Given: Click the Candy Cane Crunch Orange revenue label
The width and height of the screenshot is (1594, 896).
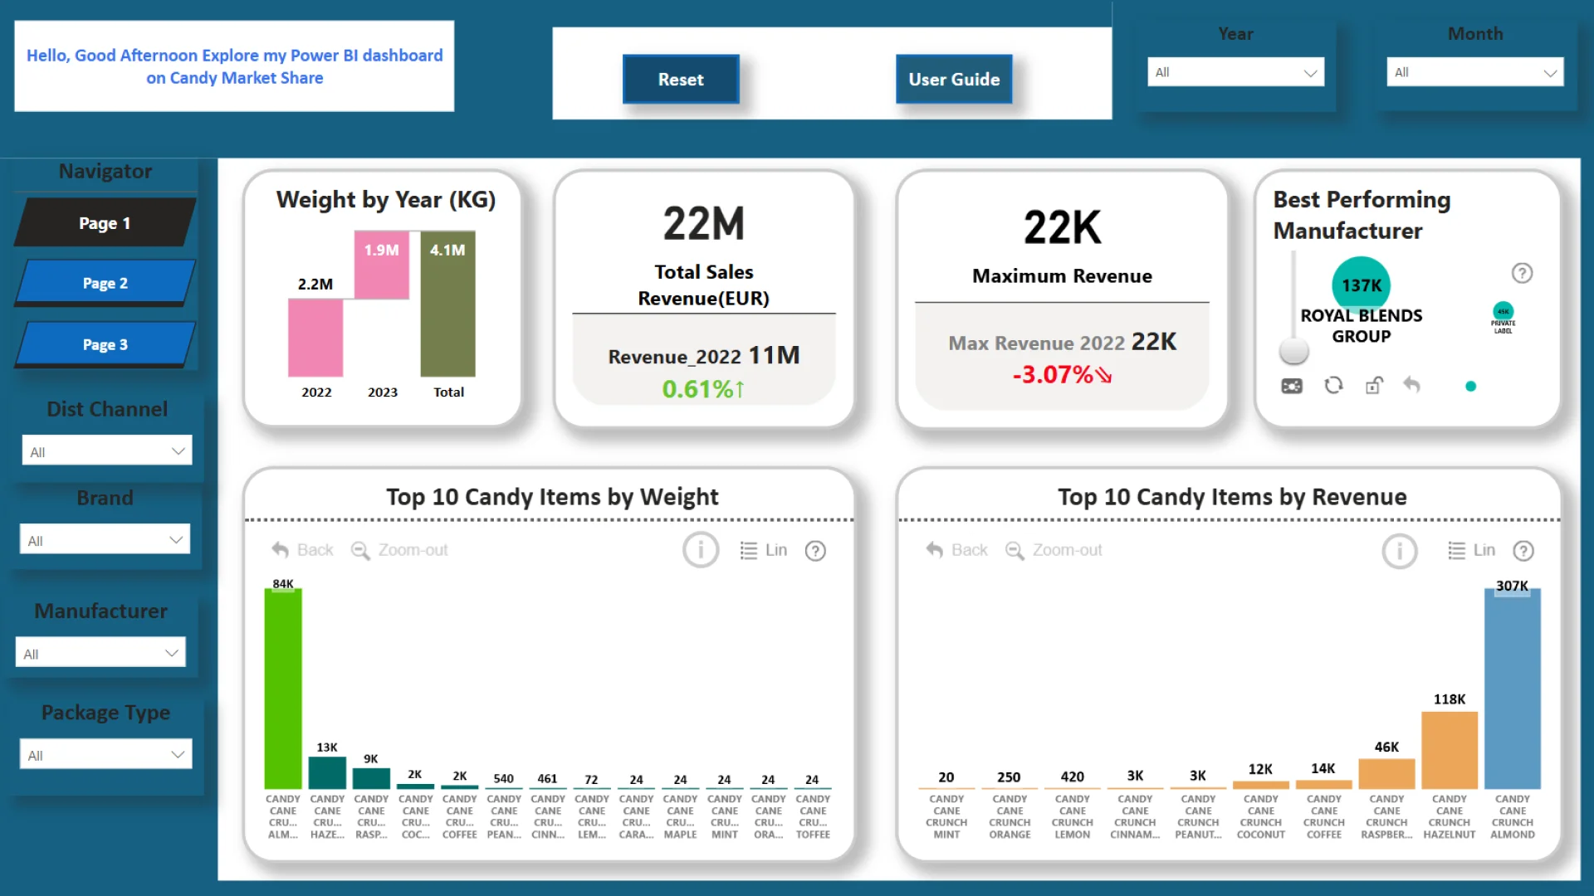Looking at the screenshot, I should [x=1010, y=816].
